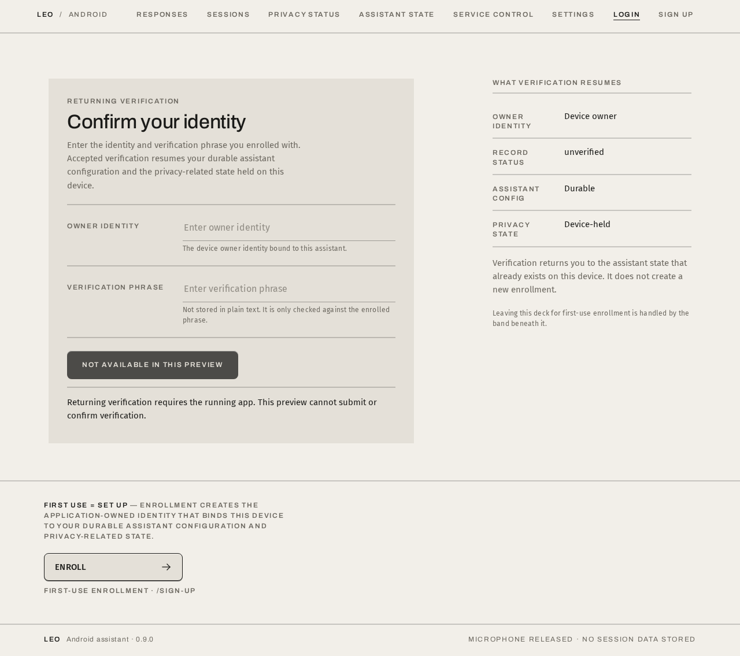
Task: Click the 'Device-held' privacy state value
Action: (x=587, y=224)
